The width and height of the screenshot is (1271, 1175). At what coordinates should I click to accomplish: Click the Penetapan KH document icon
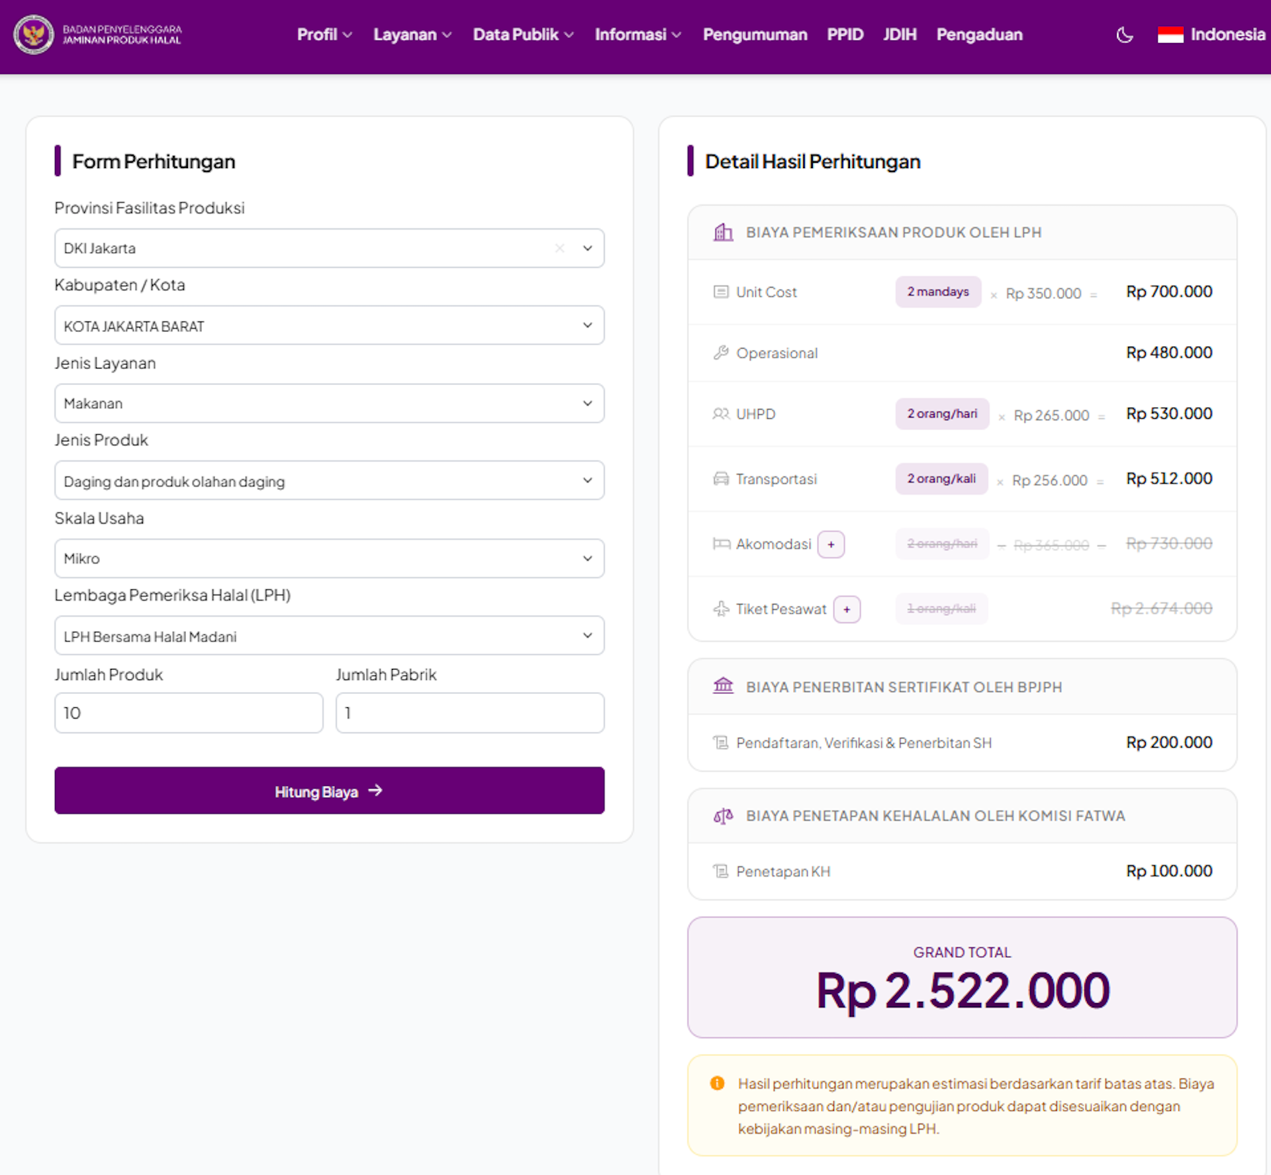point(720,871)
